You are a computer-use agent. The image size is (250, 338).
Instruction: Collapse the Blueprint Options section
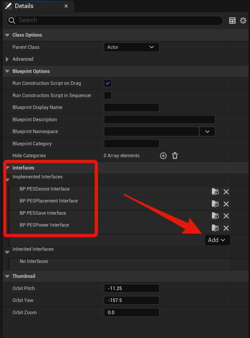point(7,71)
